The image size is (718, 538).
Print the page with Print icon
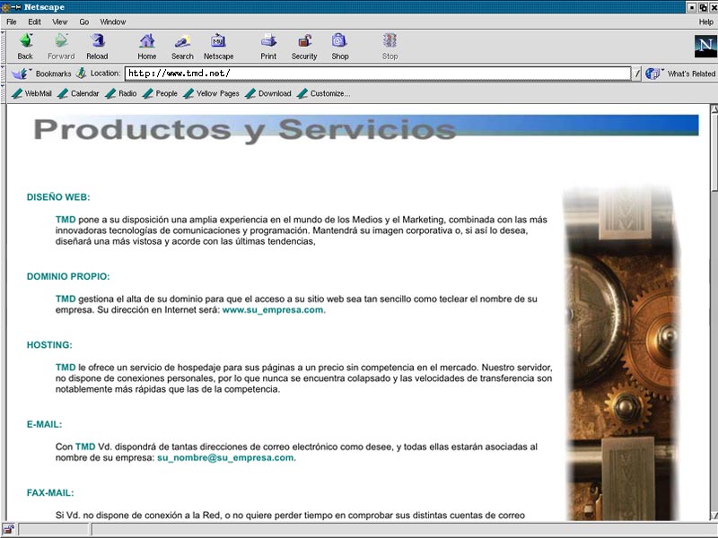click(x=268, y=40)
